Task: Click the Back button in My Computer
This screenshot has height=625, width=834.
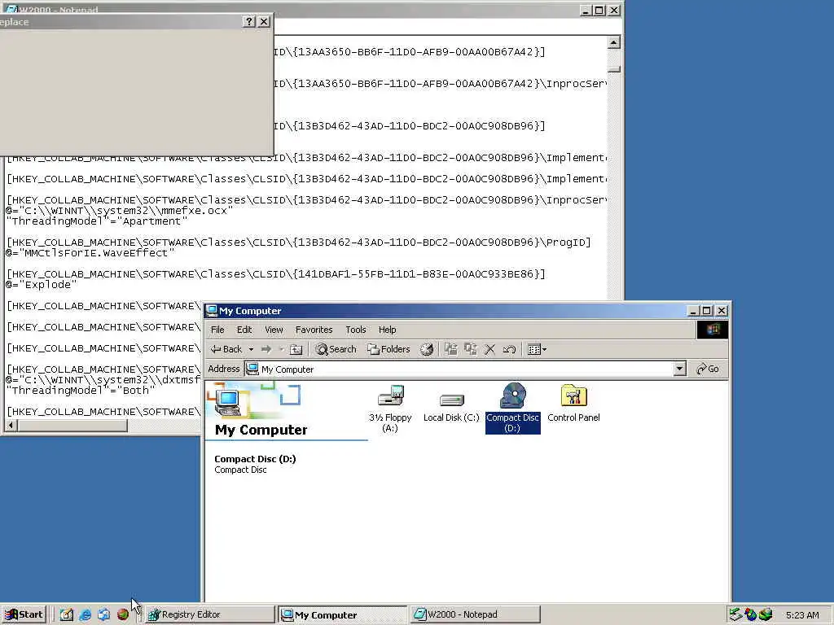Action: [x=226, y=349]
